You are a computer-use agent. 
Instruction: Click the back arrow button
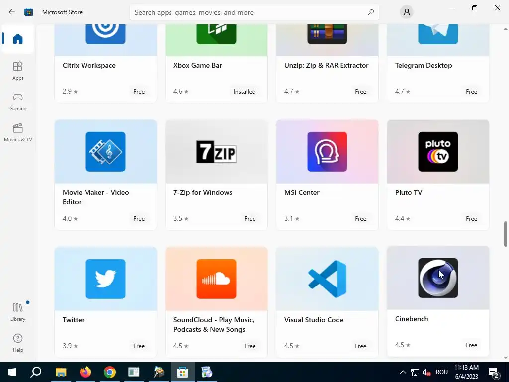click(12, 12)
